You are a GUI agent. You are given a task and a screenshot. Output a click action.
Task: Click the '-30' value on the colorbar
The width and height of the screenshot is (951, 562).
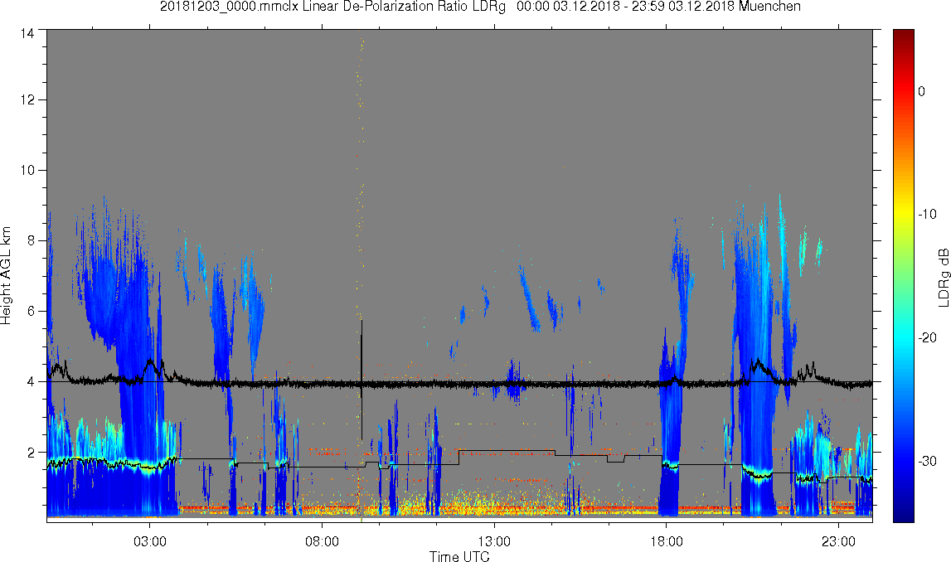(x=927, y=462)
